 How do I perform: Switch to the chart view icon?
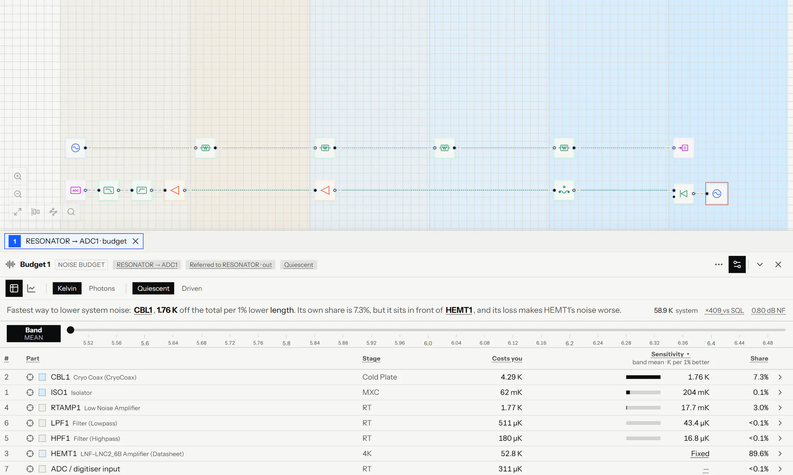pos(31,288)
